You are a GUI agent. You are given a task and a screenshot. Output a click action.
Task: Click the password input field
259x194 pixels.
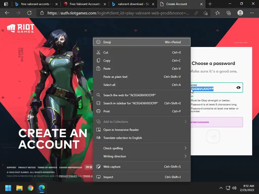pos(217,88)
